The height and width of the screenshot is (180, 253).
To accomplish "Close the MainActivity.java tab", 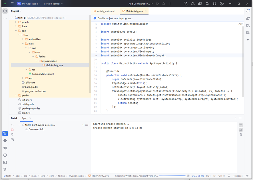I will 146,11.
